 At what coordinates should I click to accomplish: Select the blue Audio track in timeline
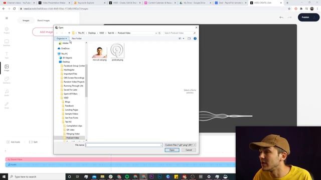coord(120,164)
